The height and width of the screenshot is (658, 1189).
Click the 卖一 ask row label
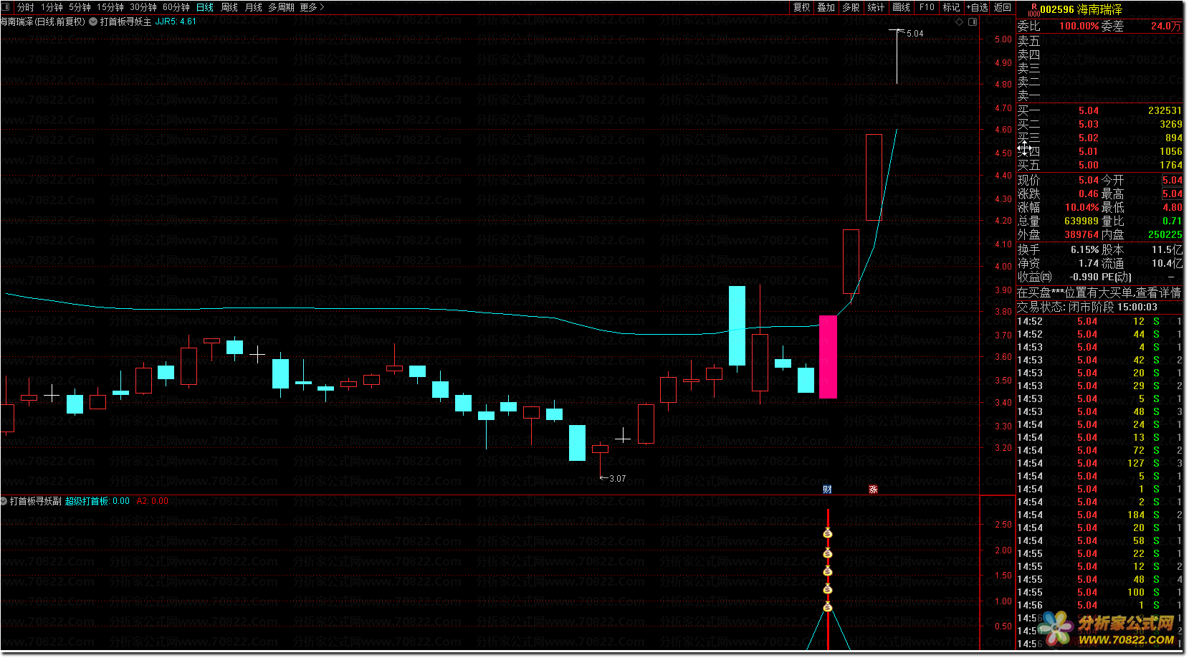1028,95
